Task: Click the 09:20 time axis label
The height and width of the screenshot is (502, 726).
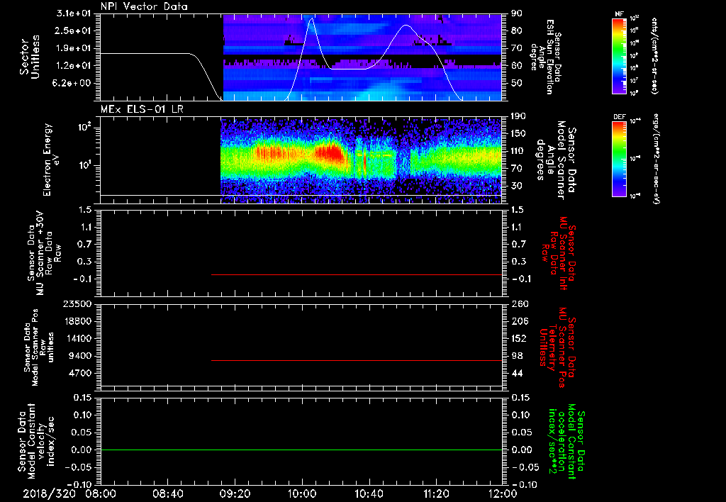Action: click(235, 494)
